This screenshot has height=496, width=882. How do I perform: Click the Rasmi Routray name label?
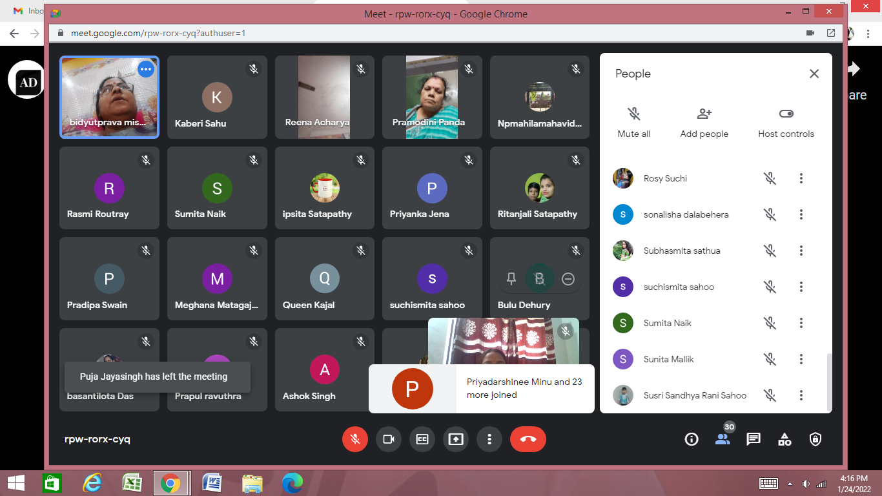point(98,214)
